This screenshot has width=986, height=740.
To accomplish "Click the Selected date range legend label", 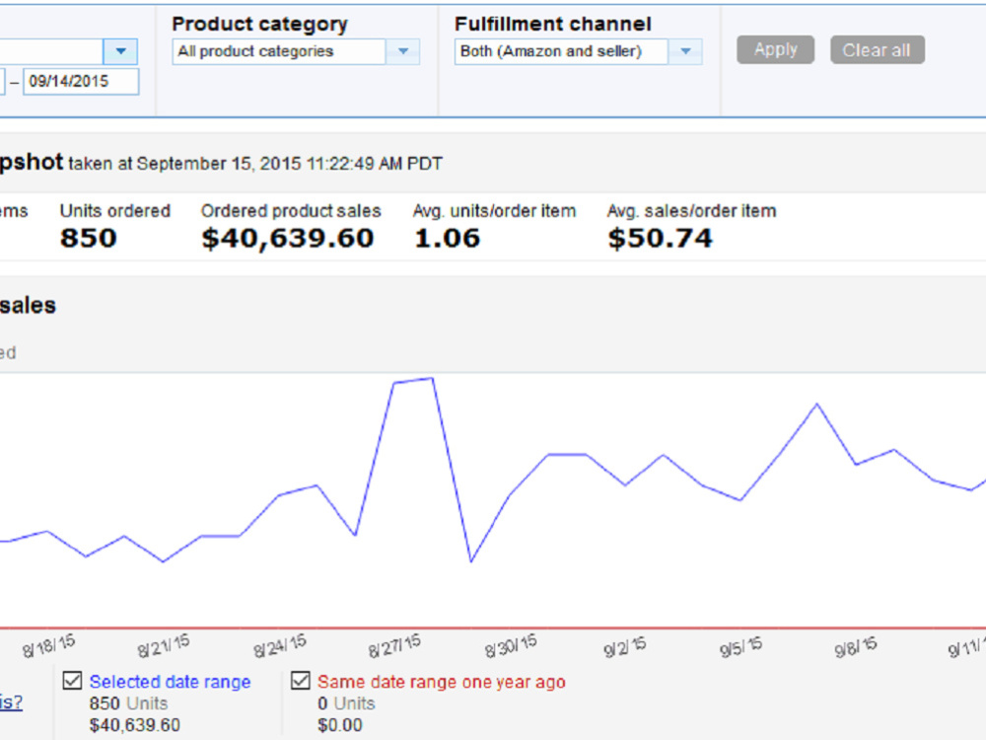I will [170, 682].
